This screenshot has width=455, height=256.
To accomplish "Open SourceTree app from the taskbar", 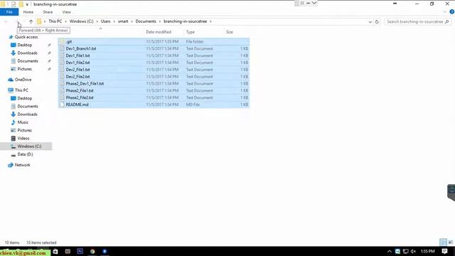I will pyautogui.click(x=105, y=251).
